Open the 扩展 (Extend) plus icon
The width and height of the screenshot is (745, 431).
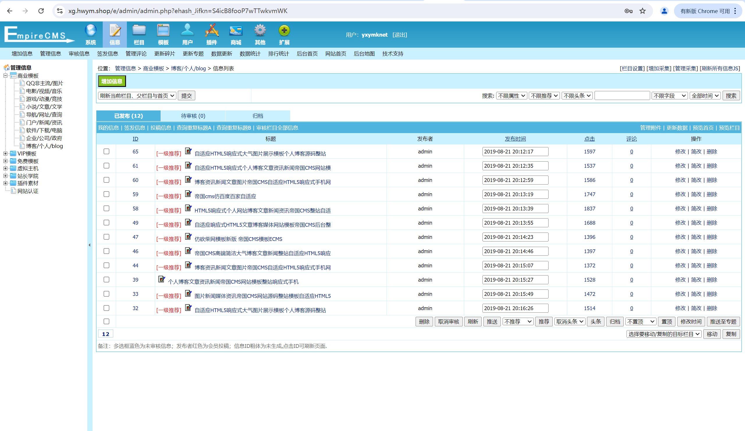point(284,35)
